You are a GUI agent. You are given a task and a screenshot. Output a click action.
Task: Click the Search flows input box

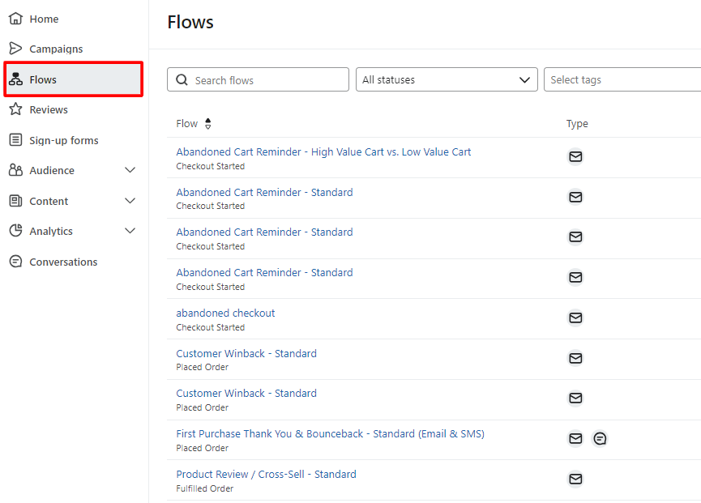pyautogui.click(x=258, y=79)
